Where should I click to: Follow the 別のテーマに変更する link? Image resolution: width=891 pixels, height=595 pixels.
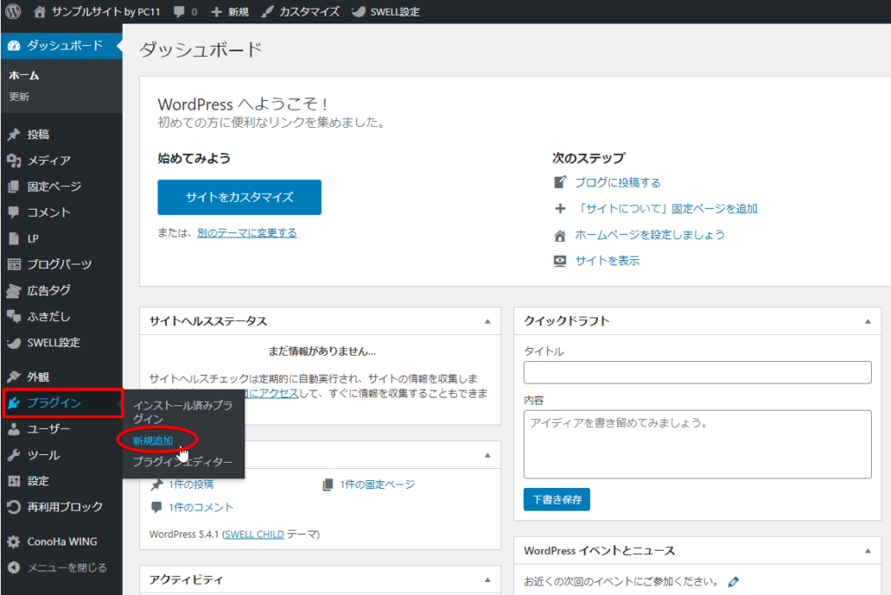[x=246, y=233]
